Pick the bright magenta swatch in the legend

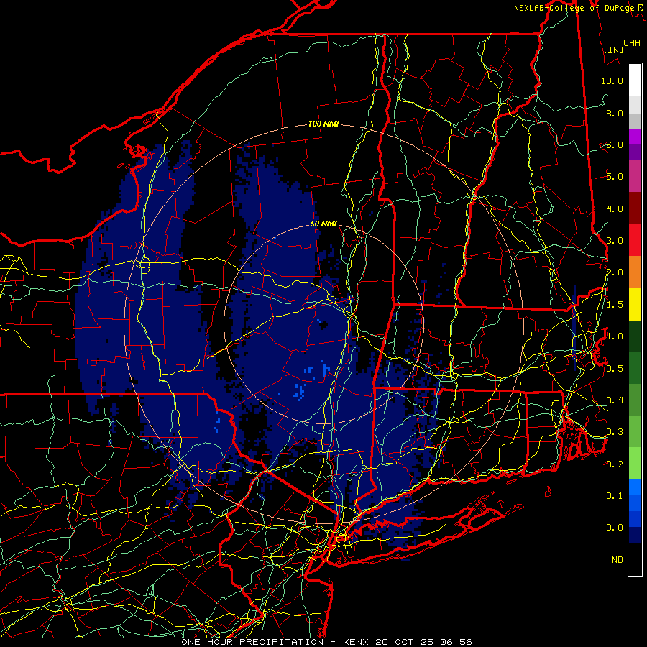[635, 137]
